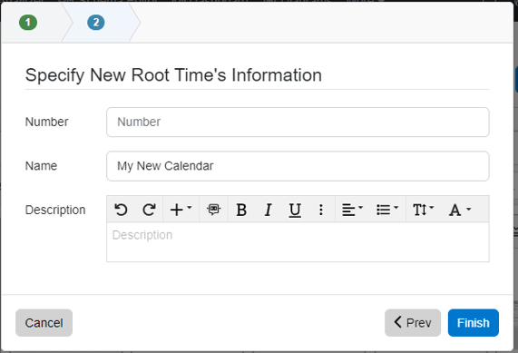Click into the Description text area
This screenshot has height=353, width=518.
[x=298, y=242]
